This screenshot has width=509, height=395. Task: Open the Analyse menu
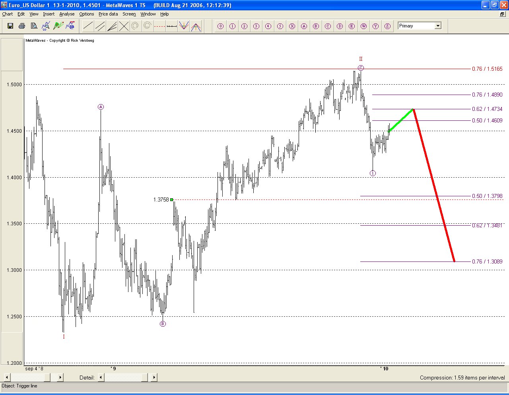tap(67, 14)
